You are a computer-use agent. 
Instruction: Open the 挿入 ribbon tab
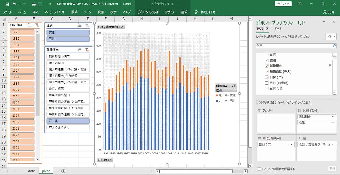(x=36, y=12)
